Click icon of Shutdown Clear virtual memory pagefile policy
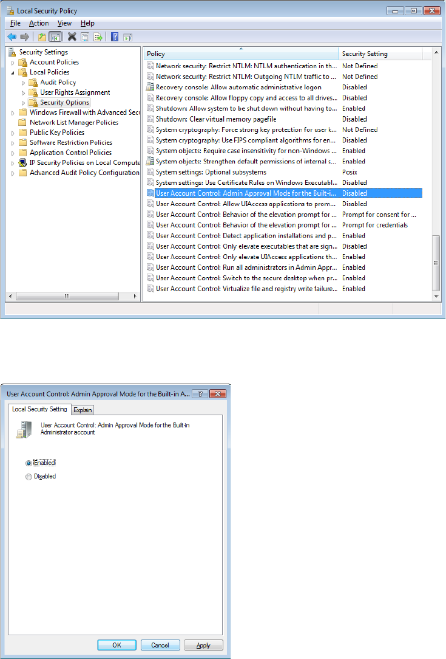Viewport: 446px width, 659px height. 150,119
